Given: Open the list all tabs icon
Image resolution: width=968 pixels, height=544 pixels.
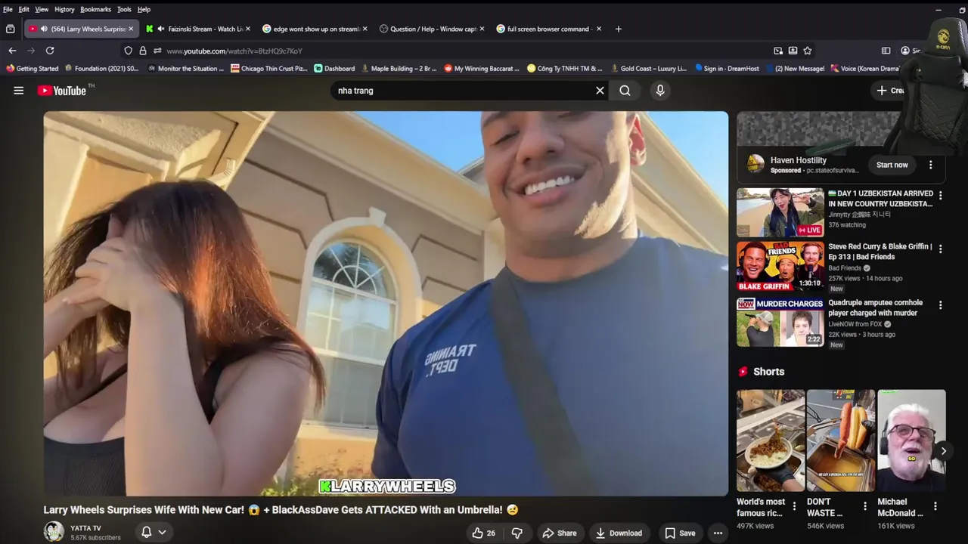Looking at the screenshot, I should click(x=10, y=29).
